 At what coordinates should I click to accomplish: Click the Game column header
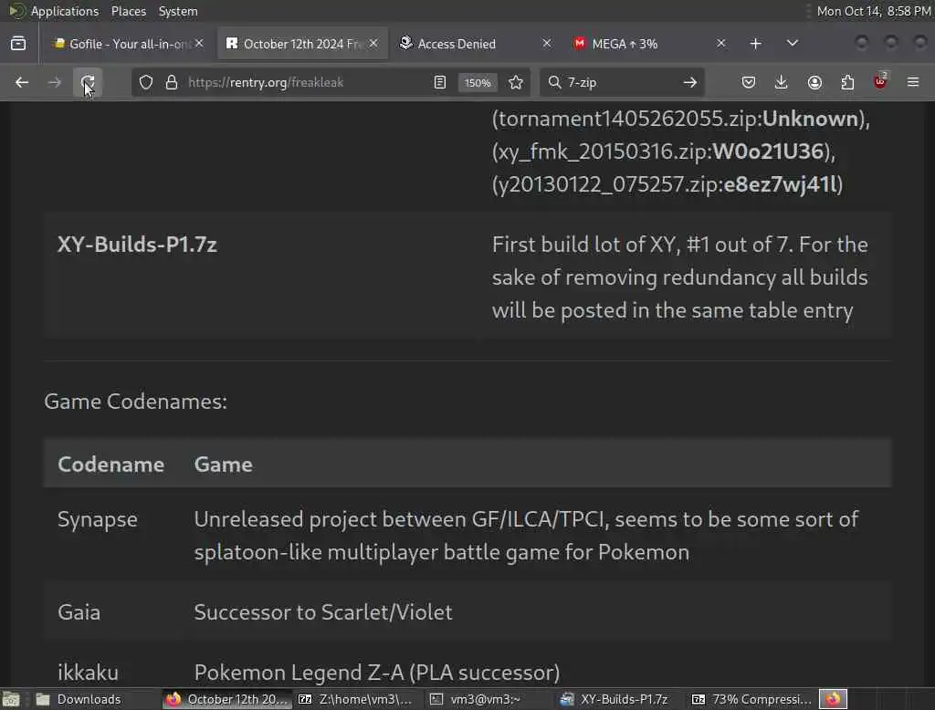223,465
